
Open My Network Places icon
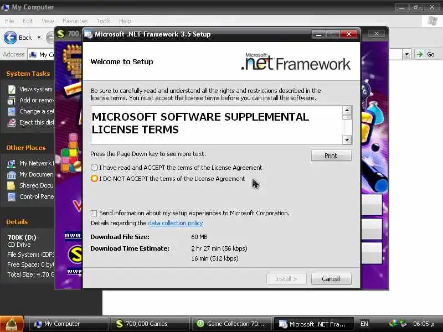pos(12,163)
